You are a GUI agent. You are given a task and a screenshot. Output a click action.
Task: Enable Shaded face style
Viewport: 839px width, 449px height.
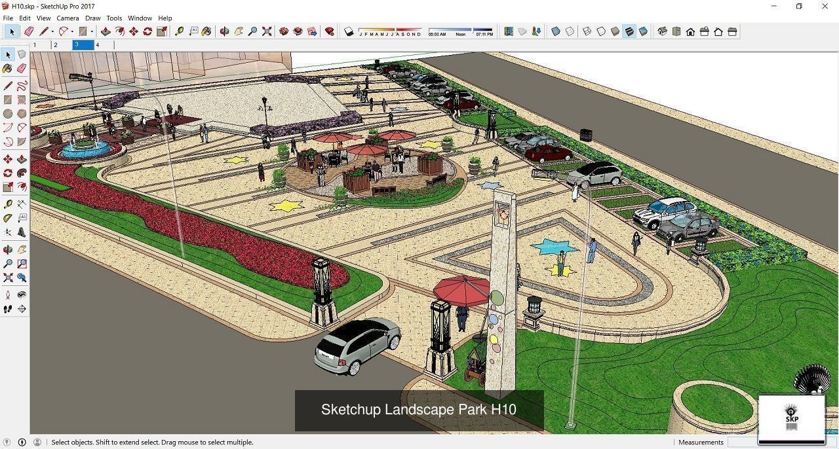coord(615,31)
